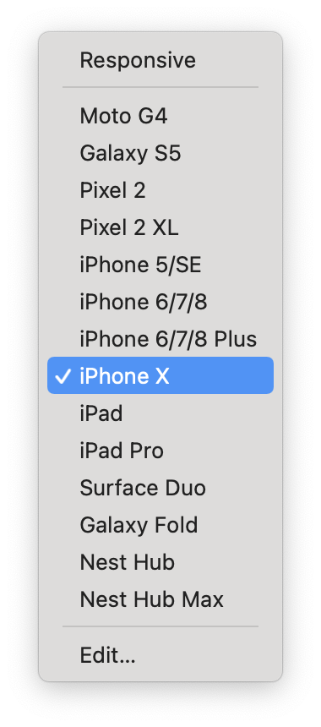Select the Responsive option
The width and height of the screenshot is (321, 727).
pyautogui.click(x=160, y=61)
